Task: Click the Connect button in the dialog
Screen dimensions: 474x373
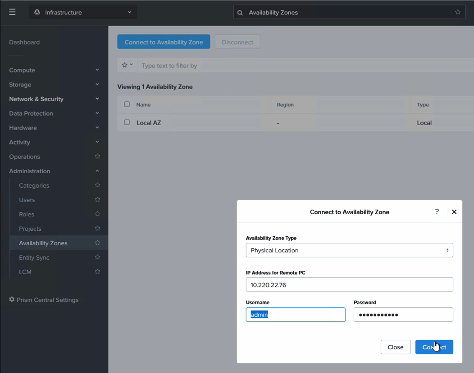Action: coord(434,347)
